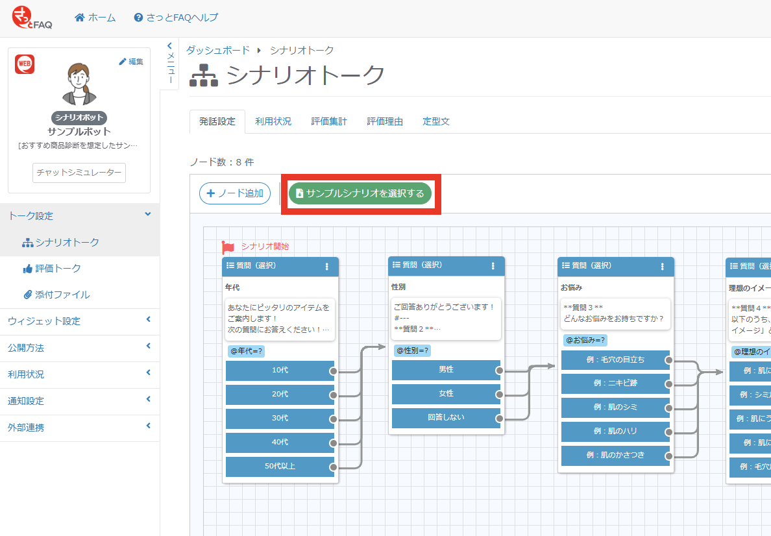Open さっとFAQヘルプ help link
The width and height of the screenshot is (771, 536).
pos(176,18)
